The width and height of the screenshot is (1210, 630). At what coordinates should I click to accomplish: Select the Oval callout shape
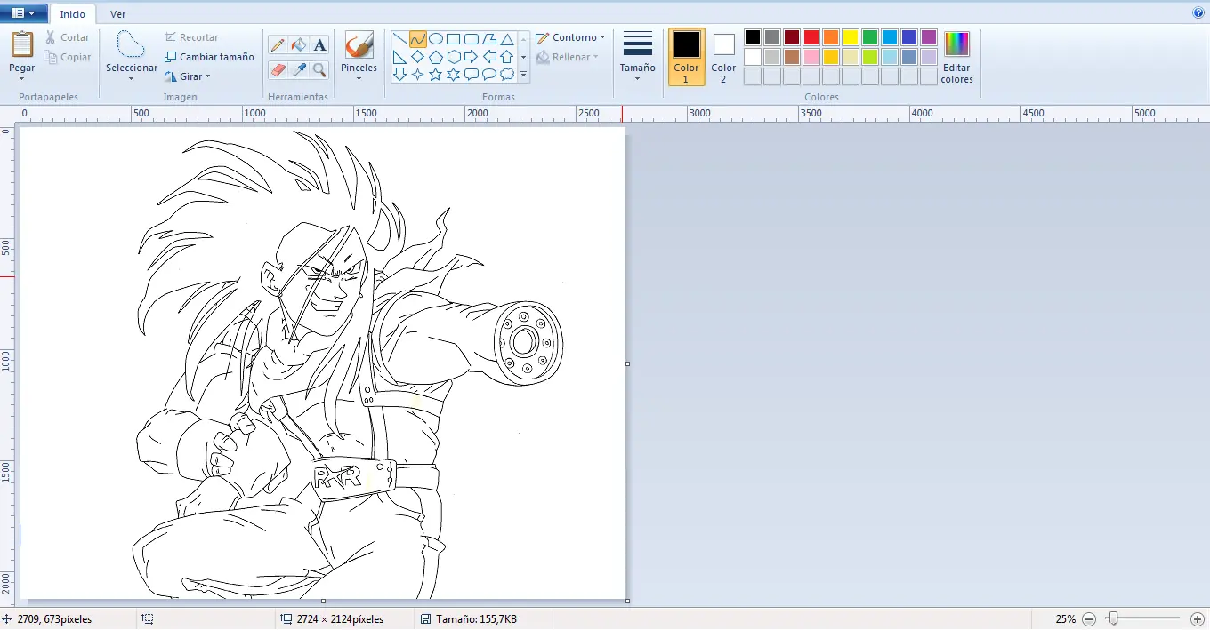click(489, 75)
